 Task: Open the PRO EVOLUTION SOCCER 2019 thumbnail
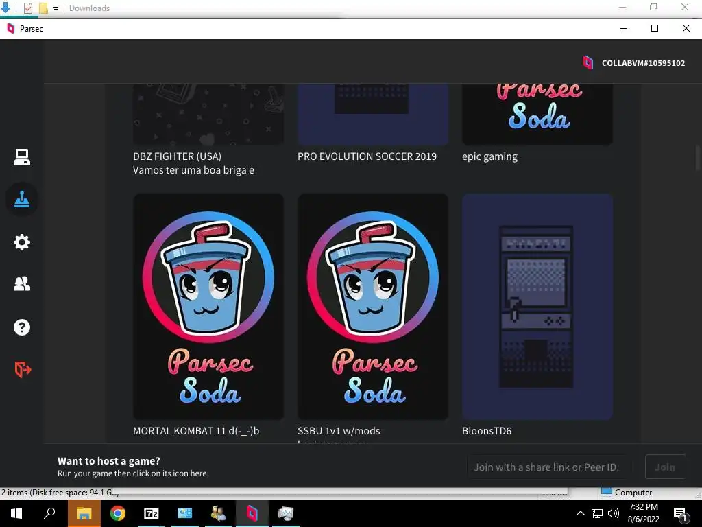[x=373, y=115]
